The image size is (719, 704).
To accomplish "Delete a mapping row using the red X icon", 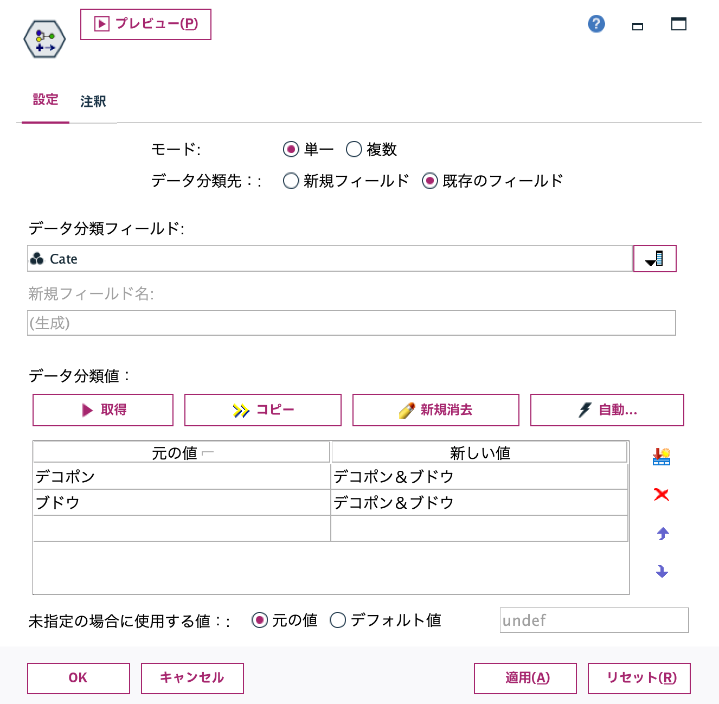I will [x=661, y=495].
